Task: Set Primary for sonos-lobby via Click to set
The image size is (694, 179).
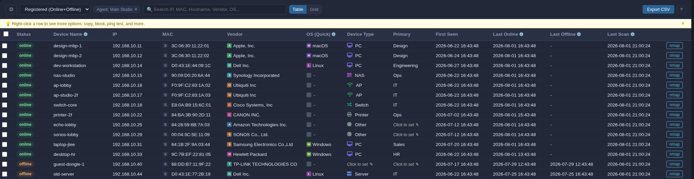Action: [x=406, y=134]
